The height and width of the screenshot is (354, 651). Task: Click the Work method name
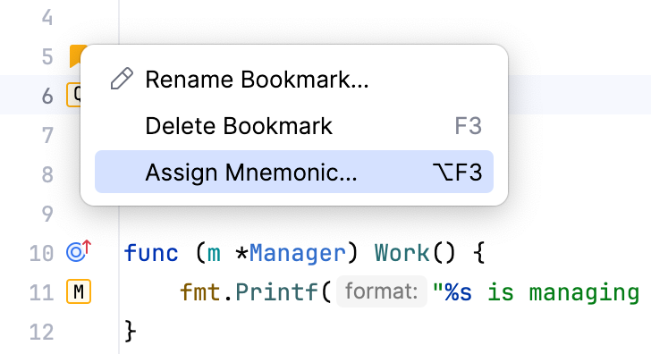point(402,253)
